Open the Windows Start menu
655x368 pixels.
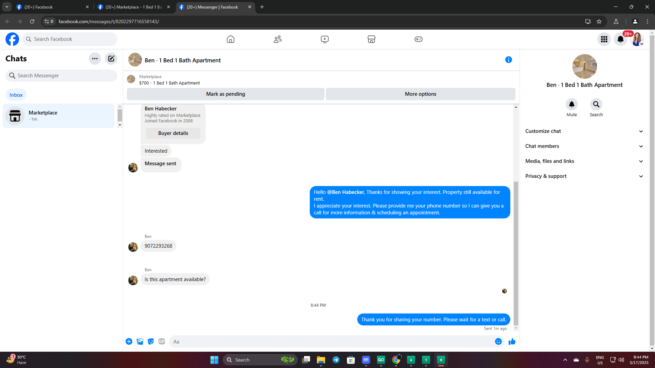(x=214, y=360)
